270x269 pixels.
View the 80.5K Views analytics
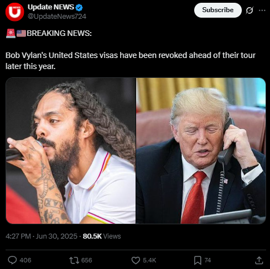click(x=102, y=236)
